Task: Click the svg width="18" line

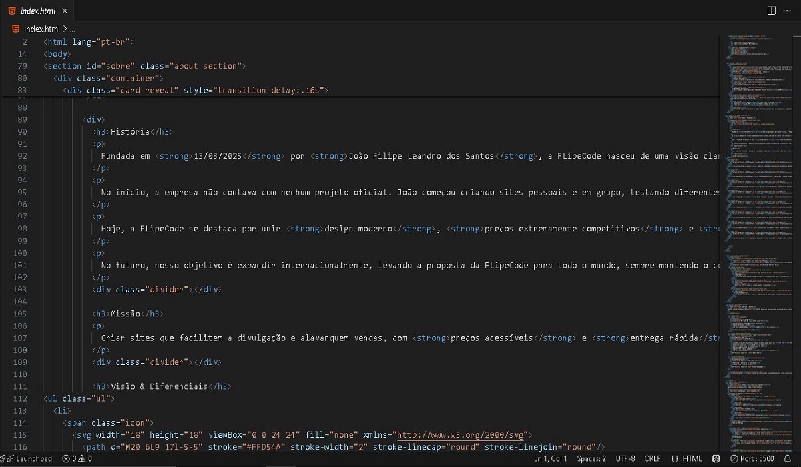Action: 302,434
